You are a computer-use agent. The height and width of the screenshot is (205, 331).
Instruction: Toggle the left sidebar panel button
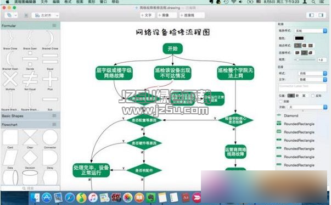tap(312, 15)
